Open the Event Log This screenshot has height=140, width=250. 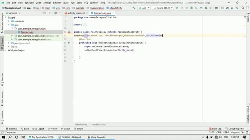click(x=215, y=129)
